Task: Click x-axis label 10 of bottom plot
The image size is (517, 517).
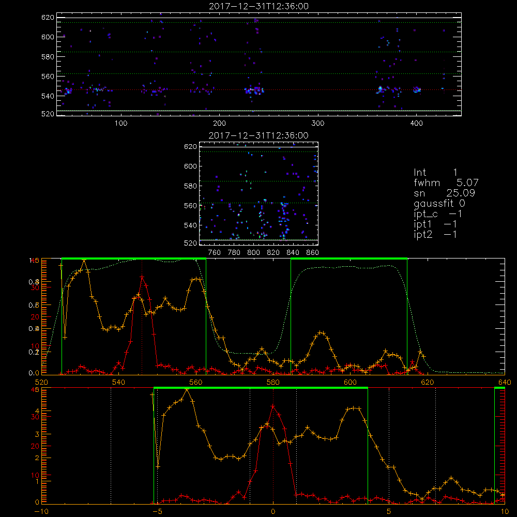Action: point(505,511)
